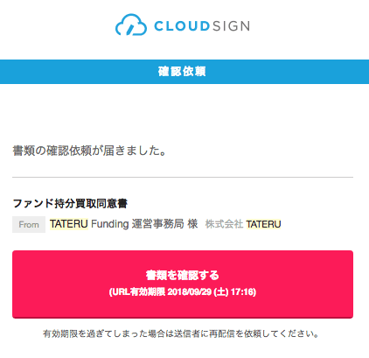Click the blue CLOUD wordmark text
This screenshot has height=358, width=369.
(x=182, y=26)
